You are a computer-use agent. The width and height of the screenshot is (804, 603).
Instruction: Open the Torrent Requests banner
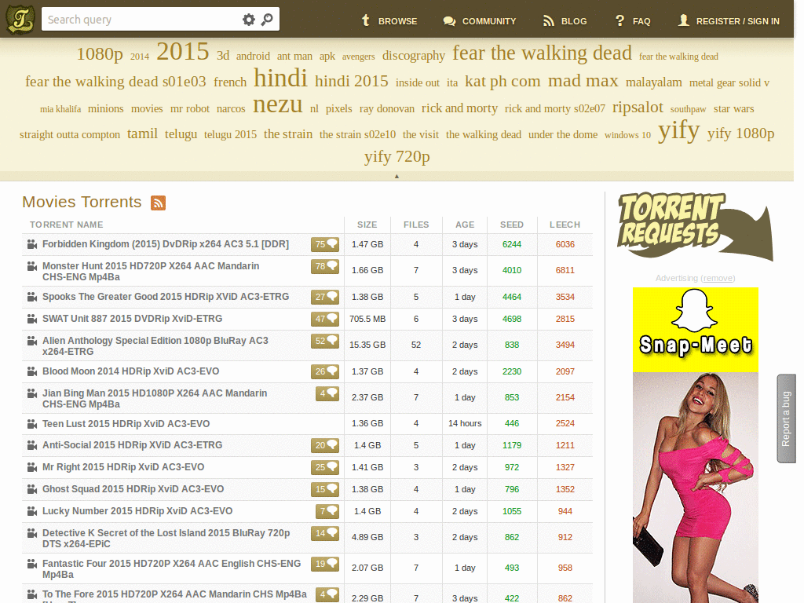pyautogui.click(x=696, y=225)
